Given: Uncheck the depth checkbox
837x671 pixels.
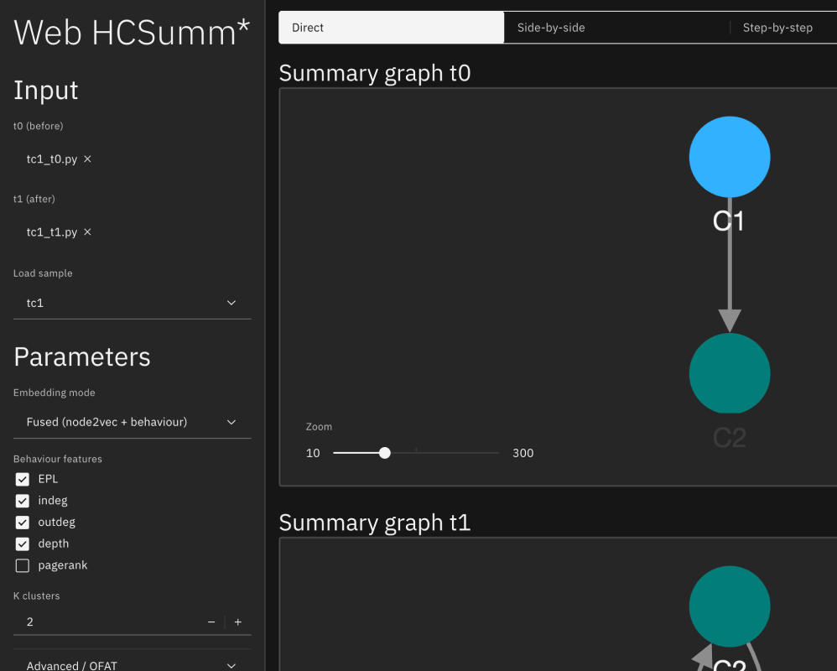Looking at the screenshot, I should [23, 544].
